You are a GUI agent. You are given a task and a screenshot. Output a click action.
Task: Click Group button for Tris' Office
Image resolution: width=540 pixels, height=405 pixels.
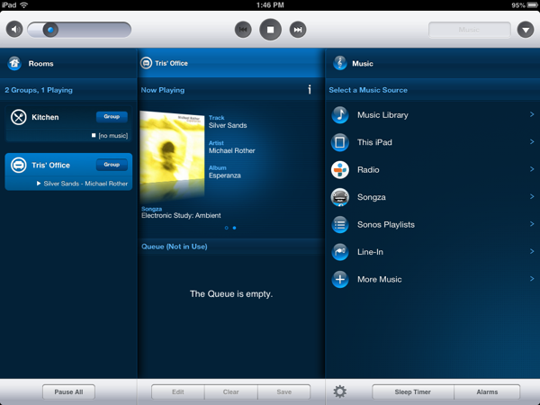coord(112,165)
